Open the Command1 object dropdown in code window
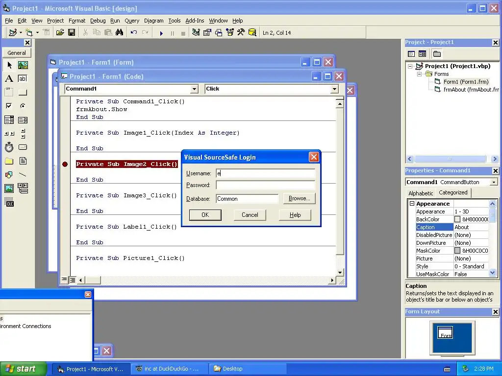Viewport: 502px width, 376px height. [x=194, y=89]
